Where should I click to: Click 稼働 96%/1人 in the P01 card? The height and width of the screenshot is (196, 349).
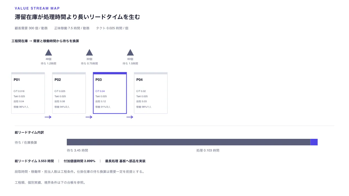click(x=21, y=107)
